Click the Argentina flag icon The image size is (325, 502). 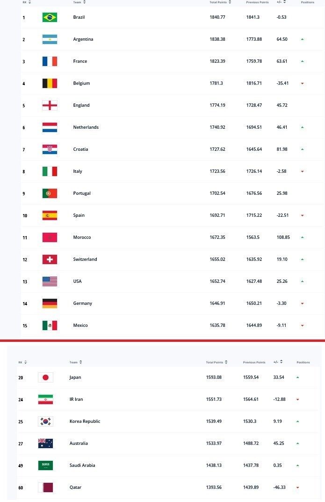(x=50, y=39)
